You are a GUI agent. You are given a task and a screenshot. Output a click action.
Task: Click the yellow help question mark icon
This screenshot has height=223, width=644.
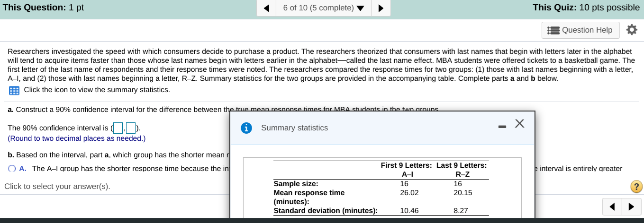637,187
